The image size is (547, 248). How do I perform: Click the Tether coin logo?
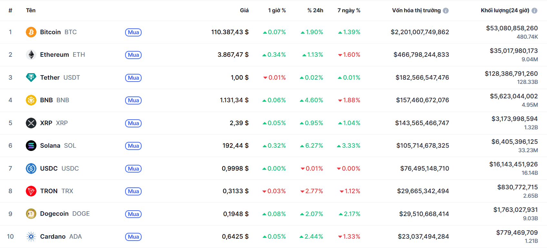tap(31, 77)
